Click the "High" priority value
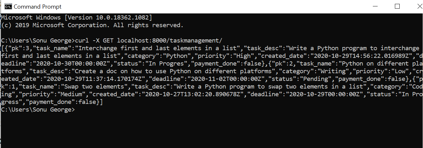The image size is (423, 148). (x=244, y=56)
